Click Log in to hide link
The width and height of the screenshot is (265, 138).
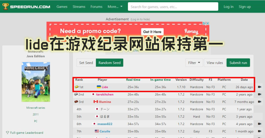point(140,19)
